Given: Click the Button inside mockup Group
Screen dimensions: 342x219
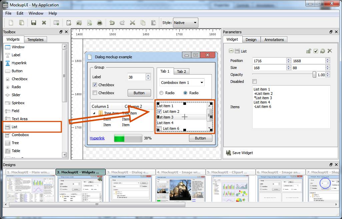Looking at the screenshot, I should coord(139,93).
